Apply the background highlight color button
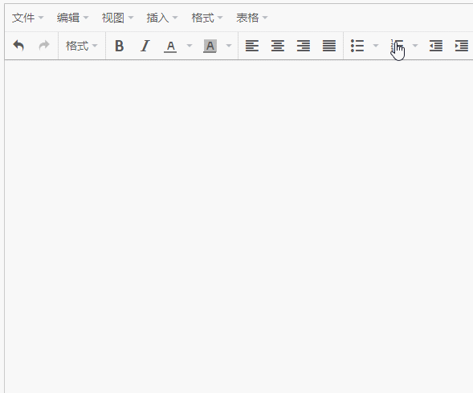Viewport: 473px width, 393px height. [210, 46]
